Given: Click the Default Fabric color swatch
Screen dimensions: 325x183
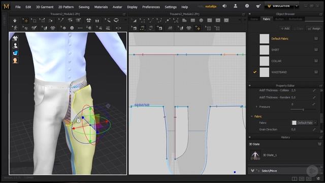Looking at the screenshot, I should tap(264, 39).
